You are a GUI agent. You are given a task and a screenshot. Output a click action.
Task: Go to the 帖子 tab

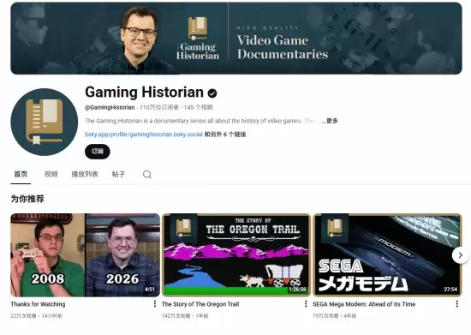tap(118, 174)
